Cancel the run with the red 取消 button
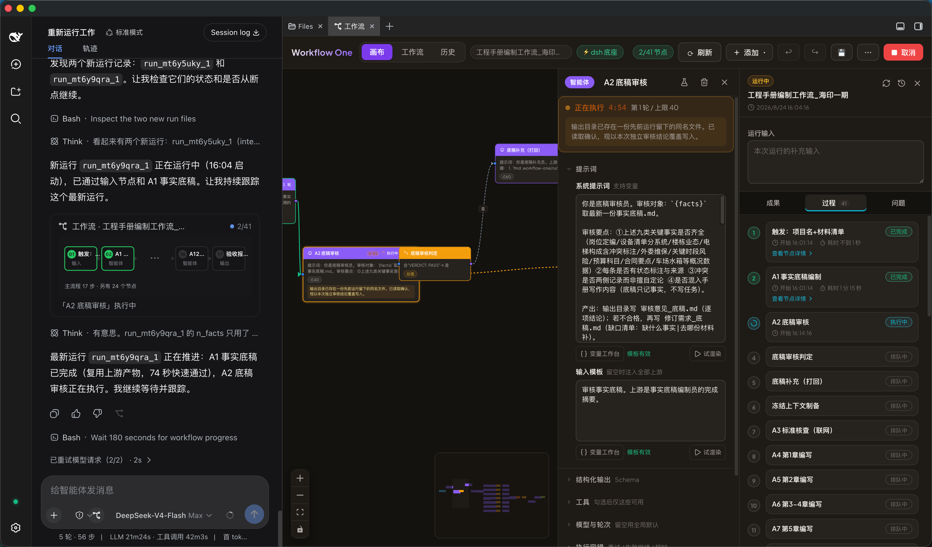Screen dimensions: 932x547 point(903,52)
